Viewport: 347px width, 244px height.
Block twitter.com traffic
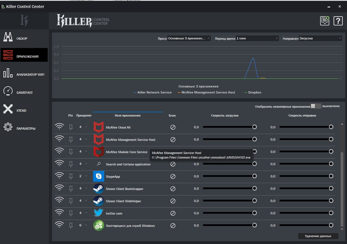[x=173, y=213]
